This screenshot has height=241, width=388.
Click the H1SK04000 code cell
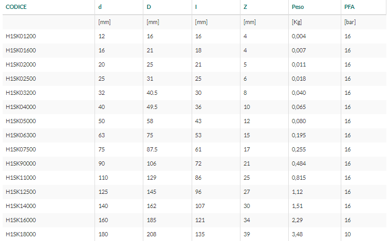point(21,107)
